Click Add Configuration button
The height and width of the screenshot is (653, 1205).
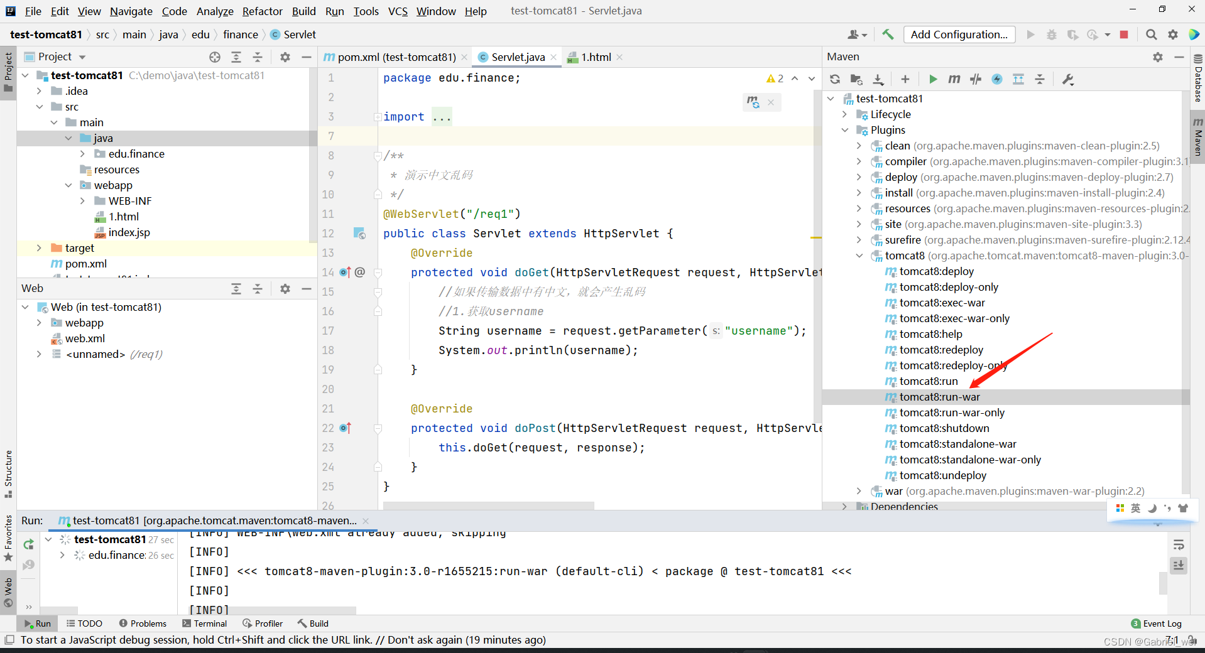959,35
